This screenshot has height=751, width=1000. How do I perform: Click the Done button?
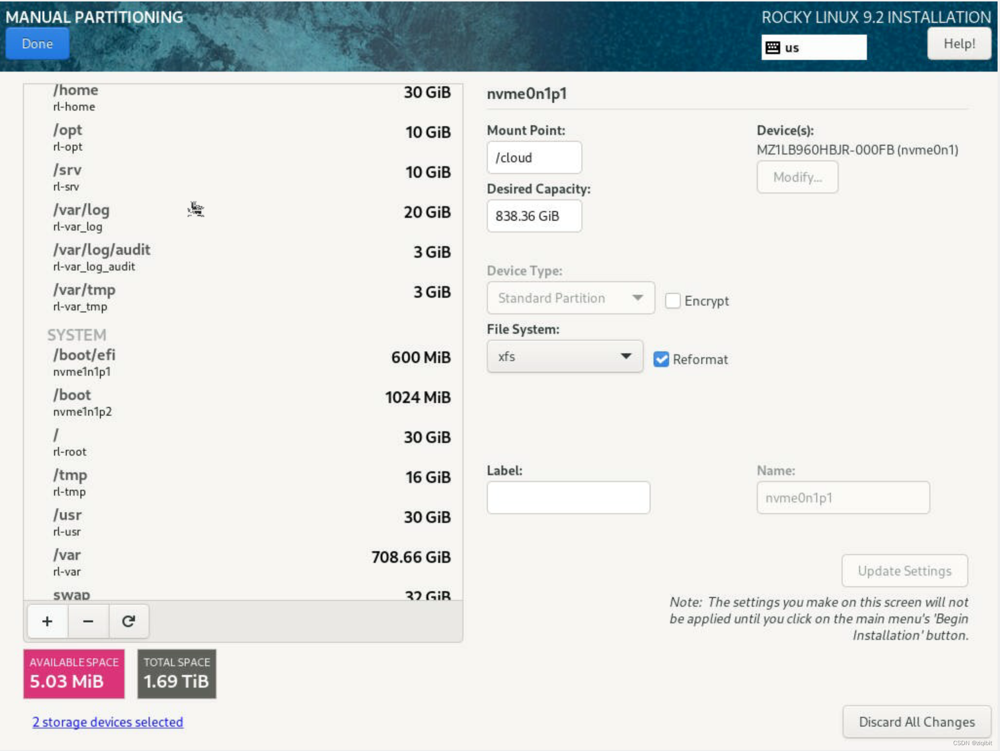click(x=38, y=43)
